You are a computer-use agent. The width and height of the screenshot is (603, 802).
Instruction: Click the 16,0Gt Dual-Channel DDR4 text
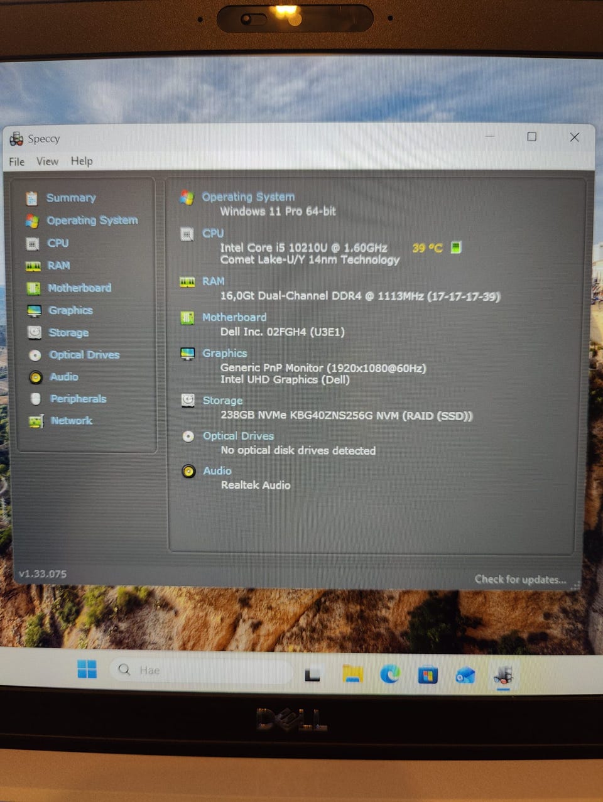(x=361, y=296)
